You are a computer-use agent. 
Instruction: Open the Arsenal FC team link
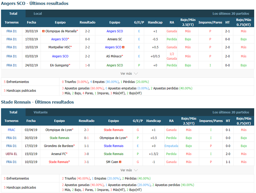[58, 154]
